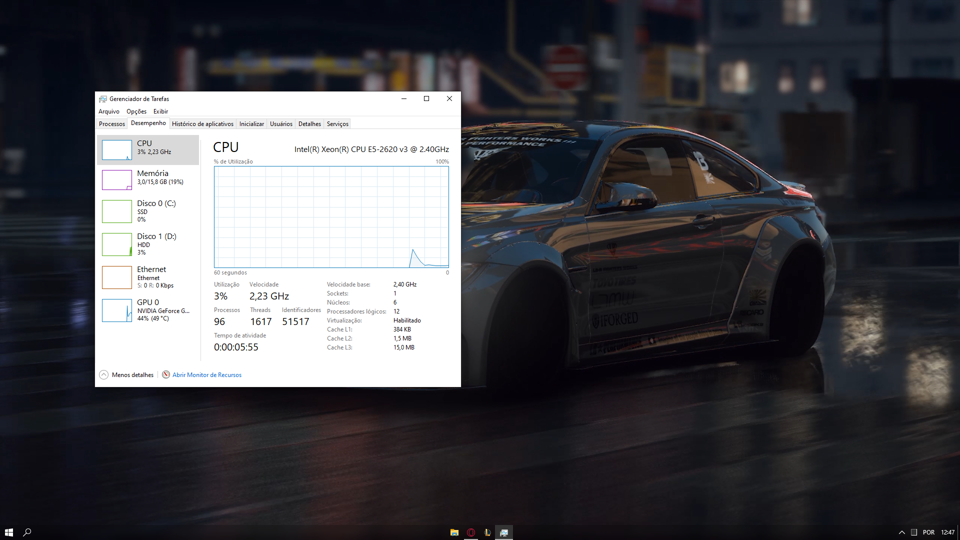The height and width of the screenshot is (540, 960).
Task: Switch to the Detalhes tab
Action: point(309,124)
